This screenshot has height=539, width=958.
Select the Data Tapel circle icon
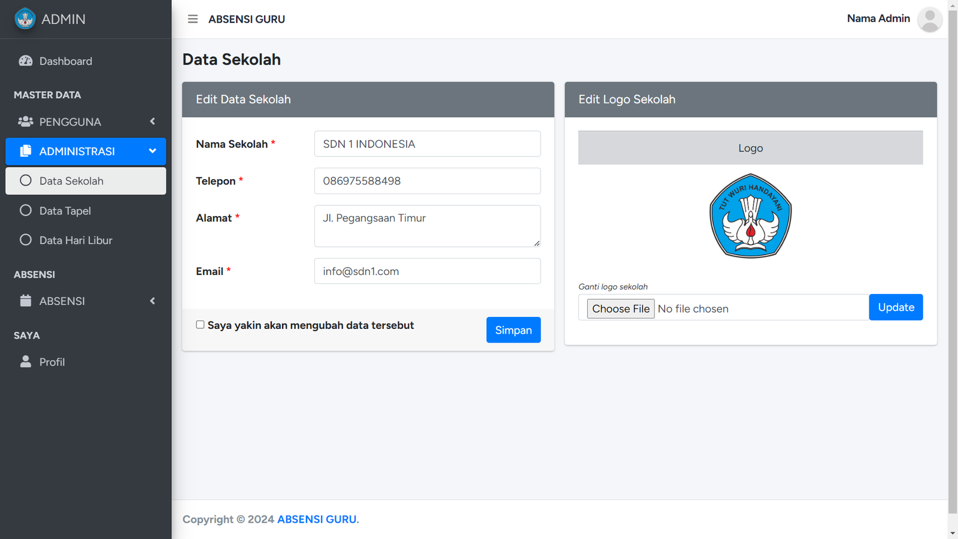click(26, 210)
